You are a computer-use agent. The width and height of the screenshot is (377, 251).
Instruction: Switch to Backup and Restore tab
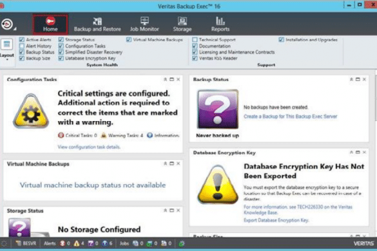97,24
